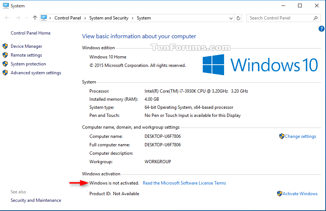326x211 pixels.
Task: Click Product ID: Not Available text
Action: coord(114,194)
